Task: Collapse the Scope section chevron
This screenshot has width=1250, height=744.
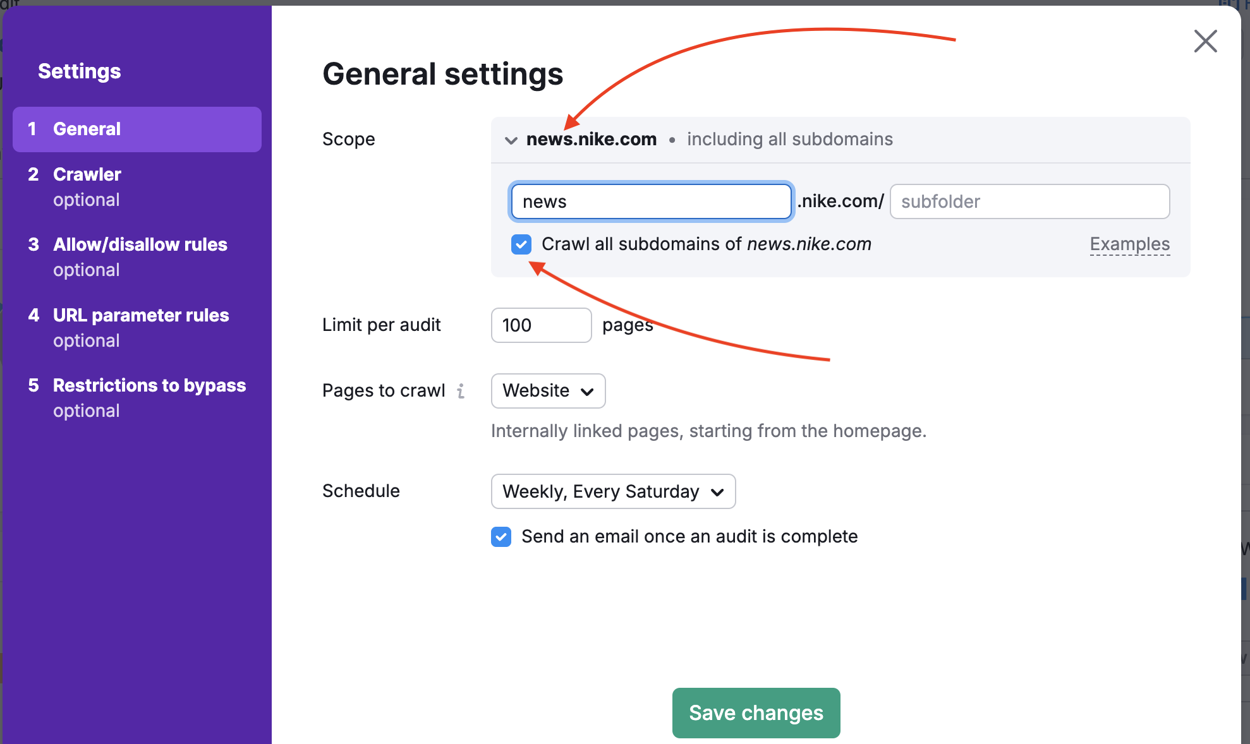Action: pyautogui.click(x=511, y=140)
